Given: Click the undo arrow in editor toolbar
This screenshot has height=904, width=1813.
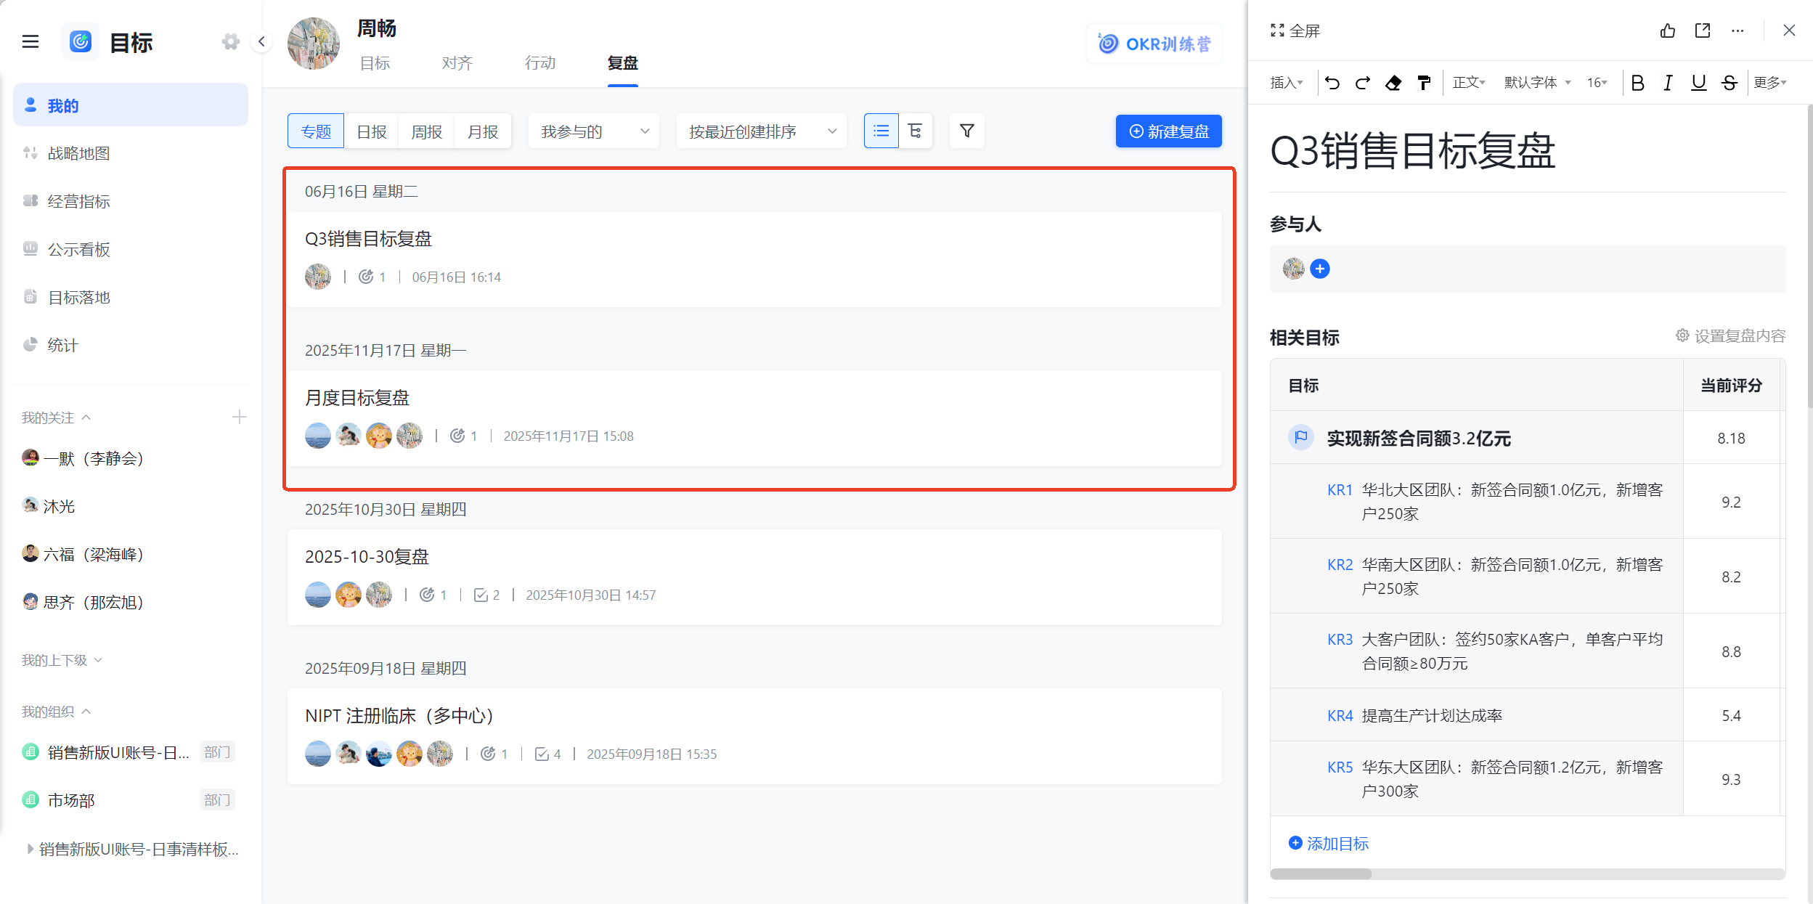Looking at the screenshot, I should [1332, 83].
